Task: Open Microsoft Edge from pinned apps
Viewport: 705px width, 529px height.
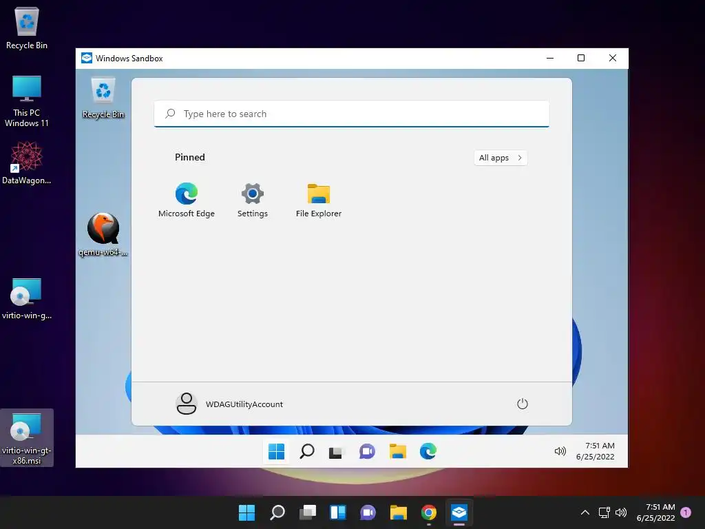Action: [186, 200]
